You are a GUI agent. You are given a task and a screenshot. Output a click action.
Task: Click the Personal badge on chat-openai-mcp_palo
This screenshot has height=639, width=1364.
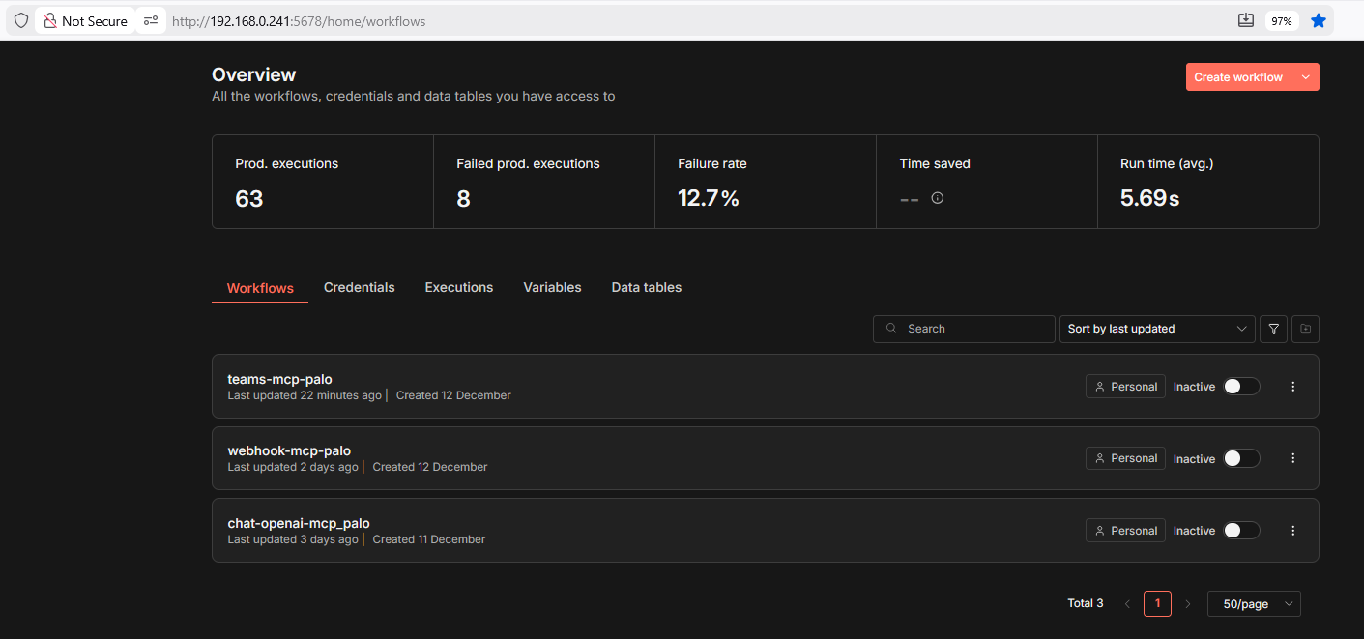1125,530
